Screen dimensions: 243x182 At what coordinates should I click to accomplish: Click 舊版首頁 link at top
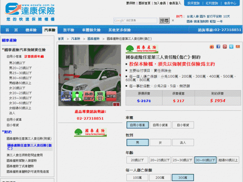click(x=144, y=3)
